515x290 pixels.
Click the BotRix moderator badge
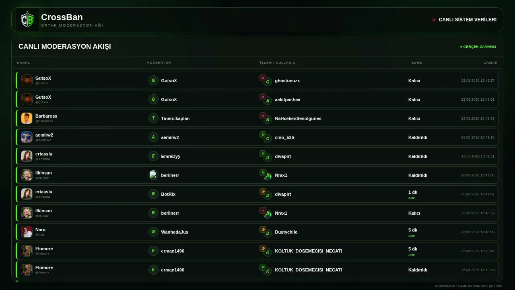(x=153, y=194)
